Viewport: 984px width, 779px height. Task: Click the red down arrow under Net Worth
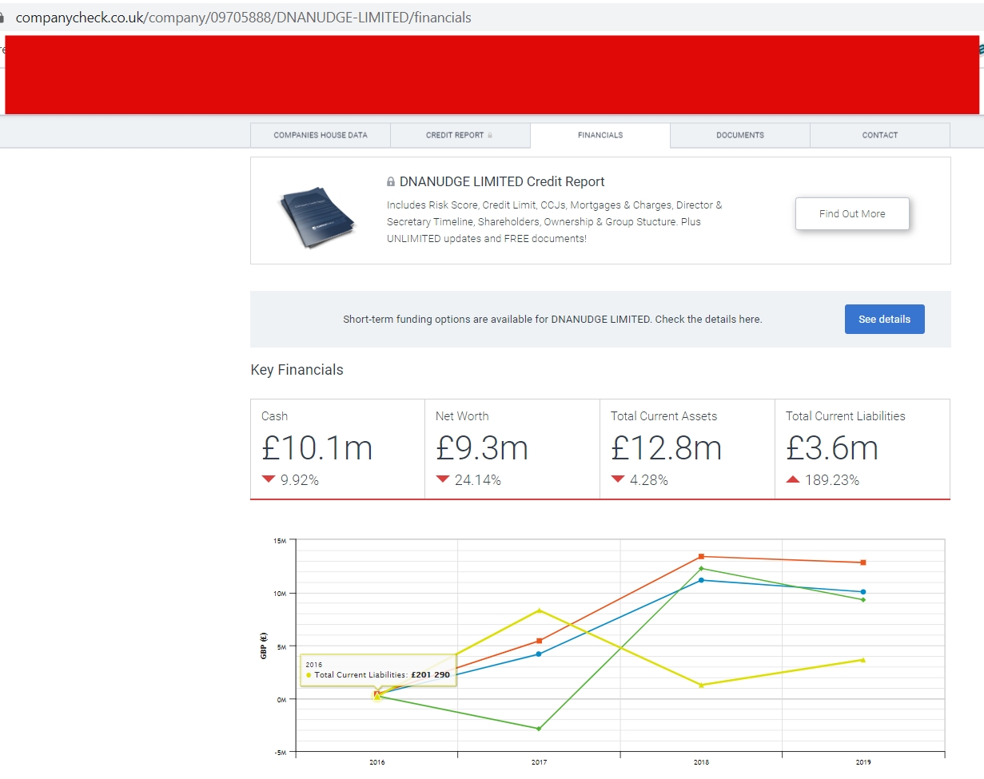(x=443, y=479)
